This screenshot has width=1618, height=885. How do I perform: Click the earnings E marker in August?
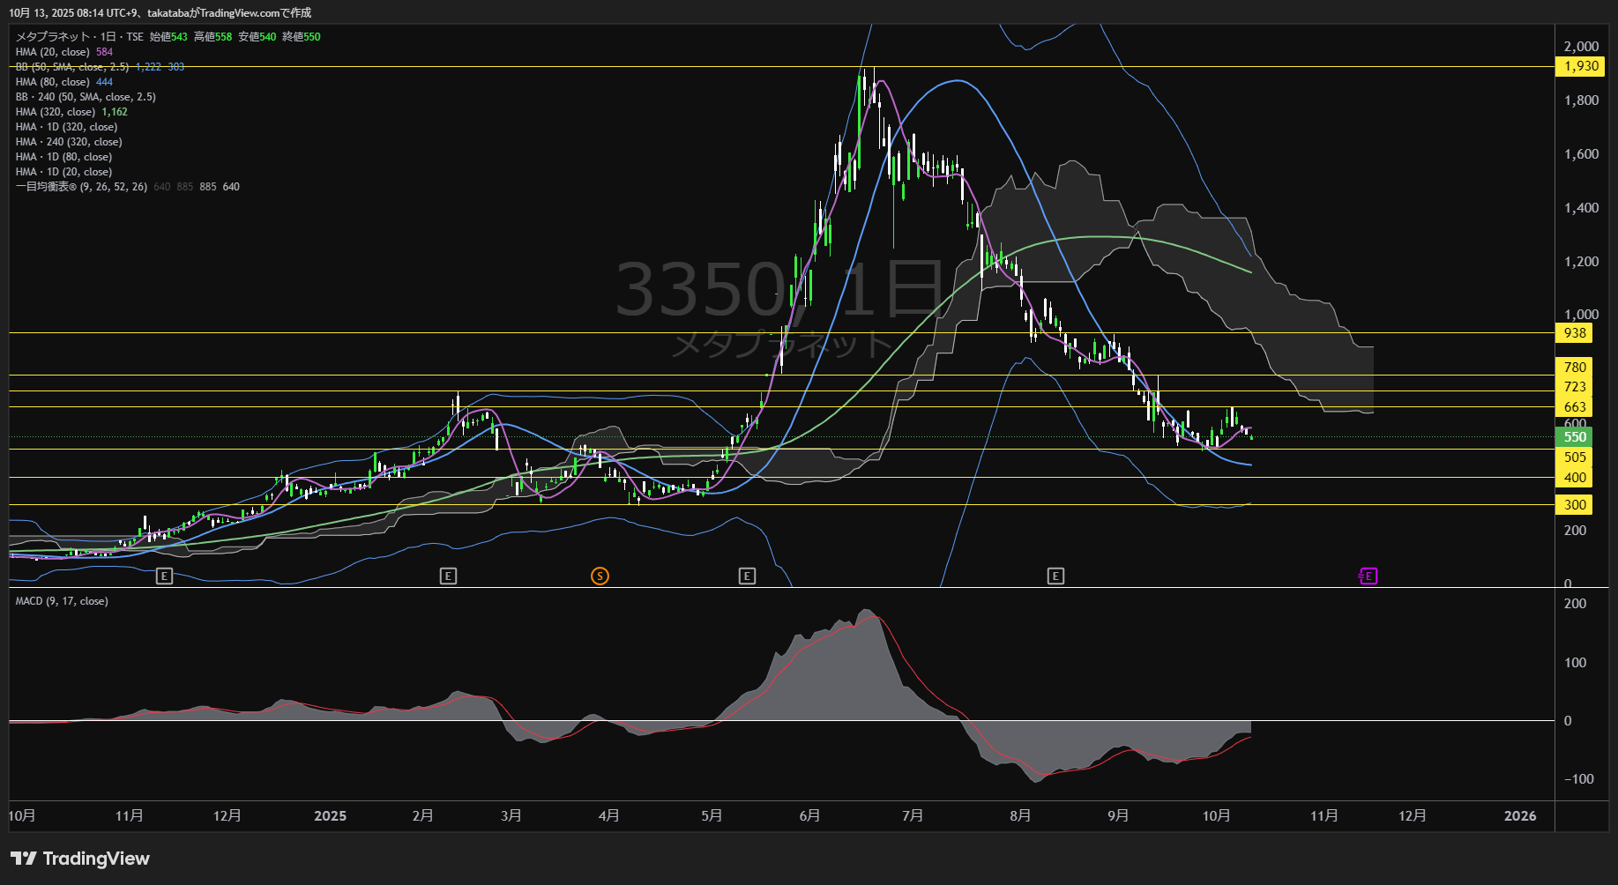(1055, 576)
